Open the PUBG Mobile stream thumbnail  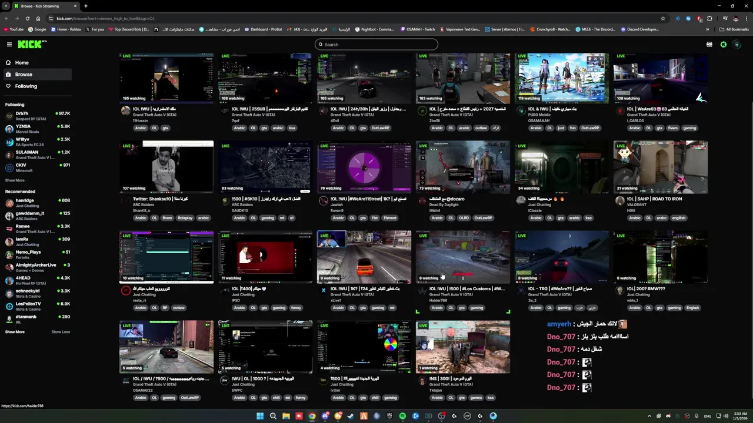tap(562, 78)
